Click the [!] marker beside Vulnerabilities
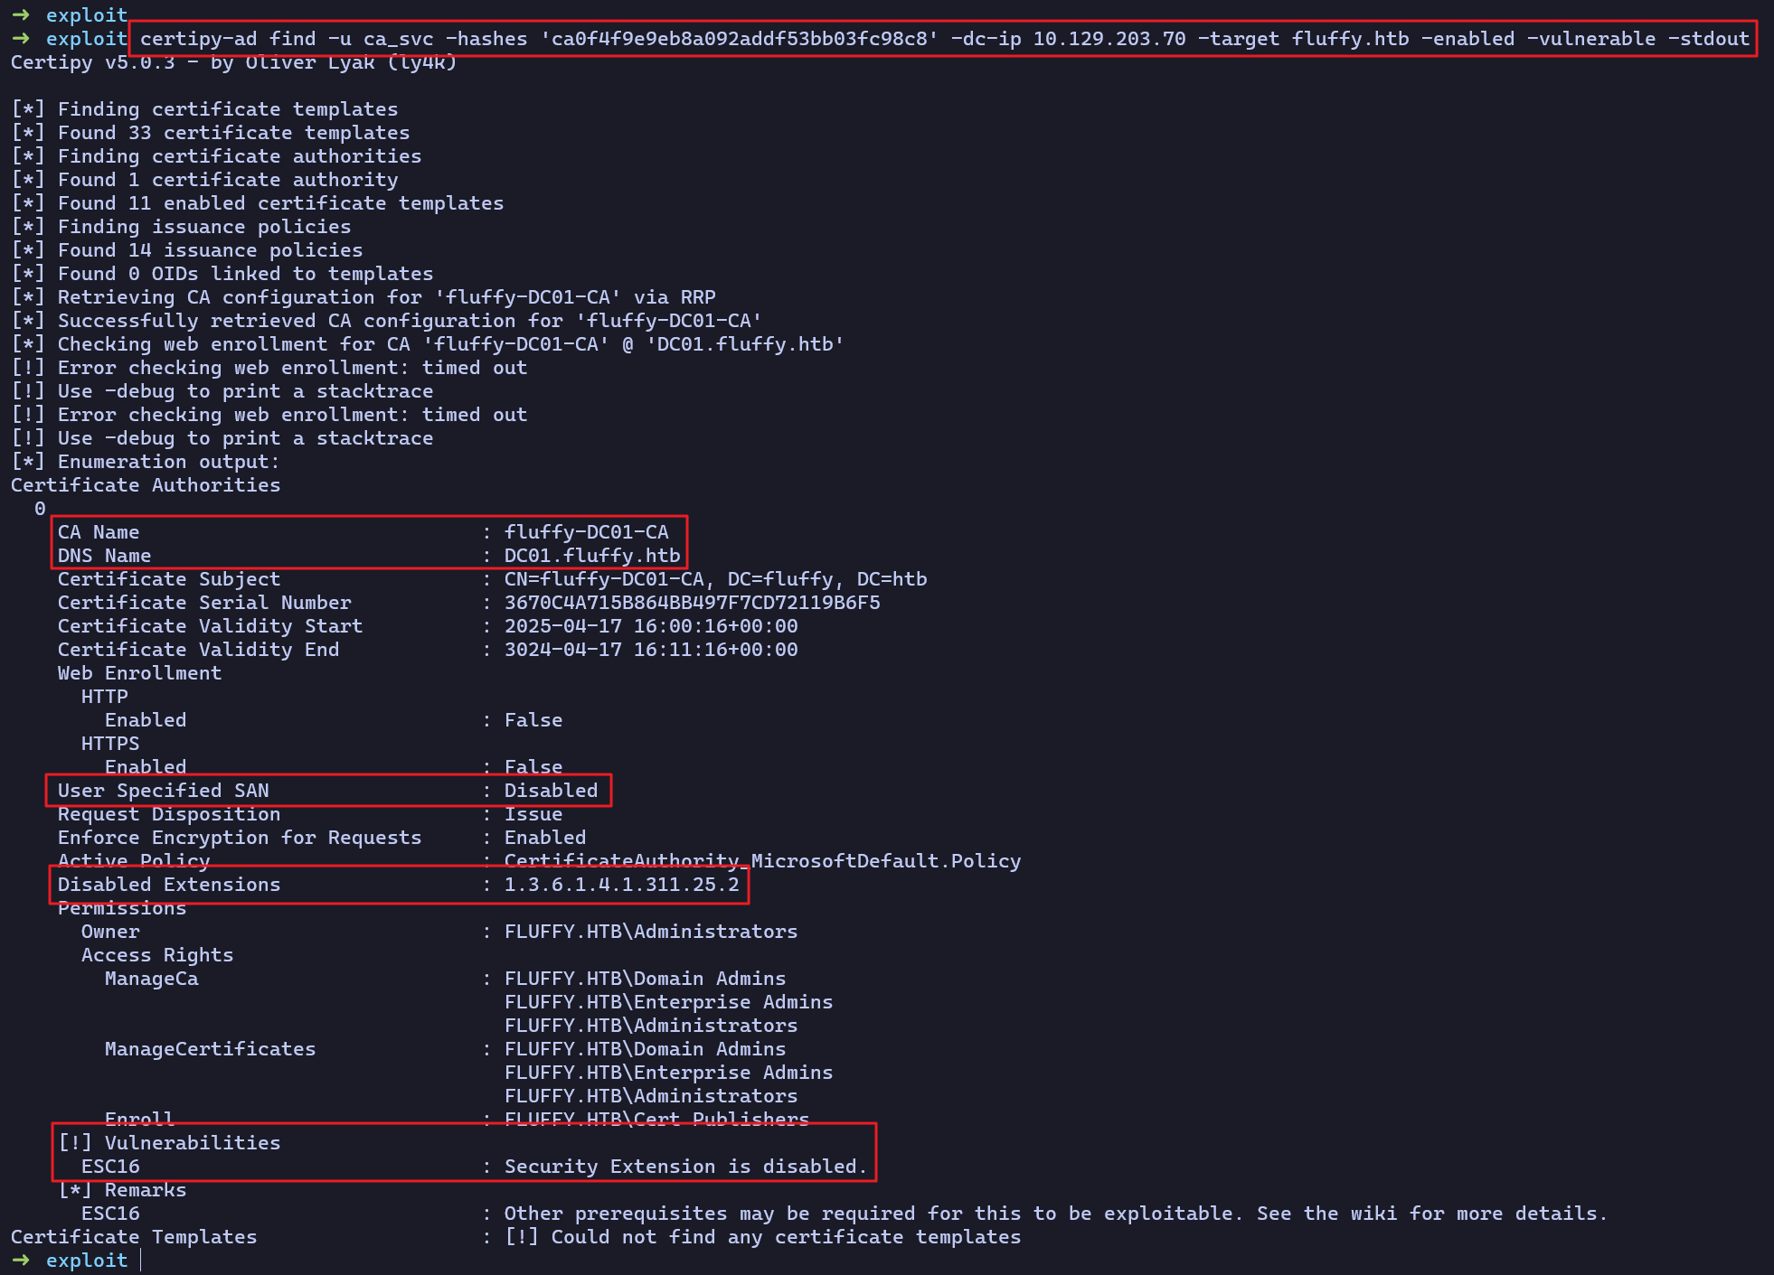The width and height of the screenshot is (1774, 1275). pos(75,1142)
